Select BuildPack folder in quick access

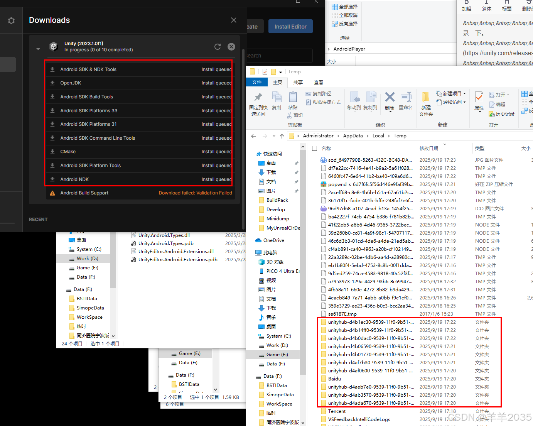tap(277, 200)
